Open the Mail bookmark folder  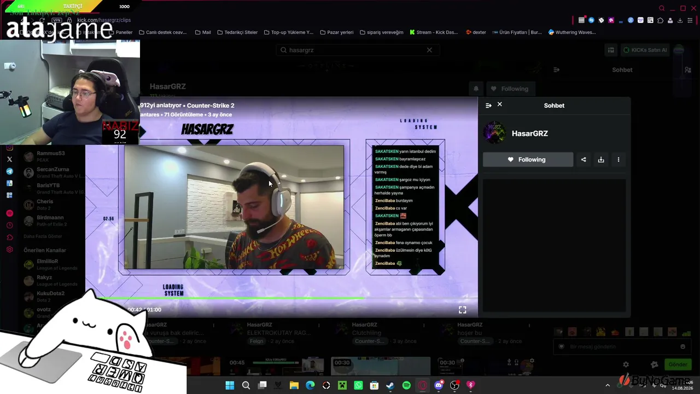point(202,32)
